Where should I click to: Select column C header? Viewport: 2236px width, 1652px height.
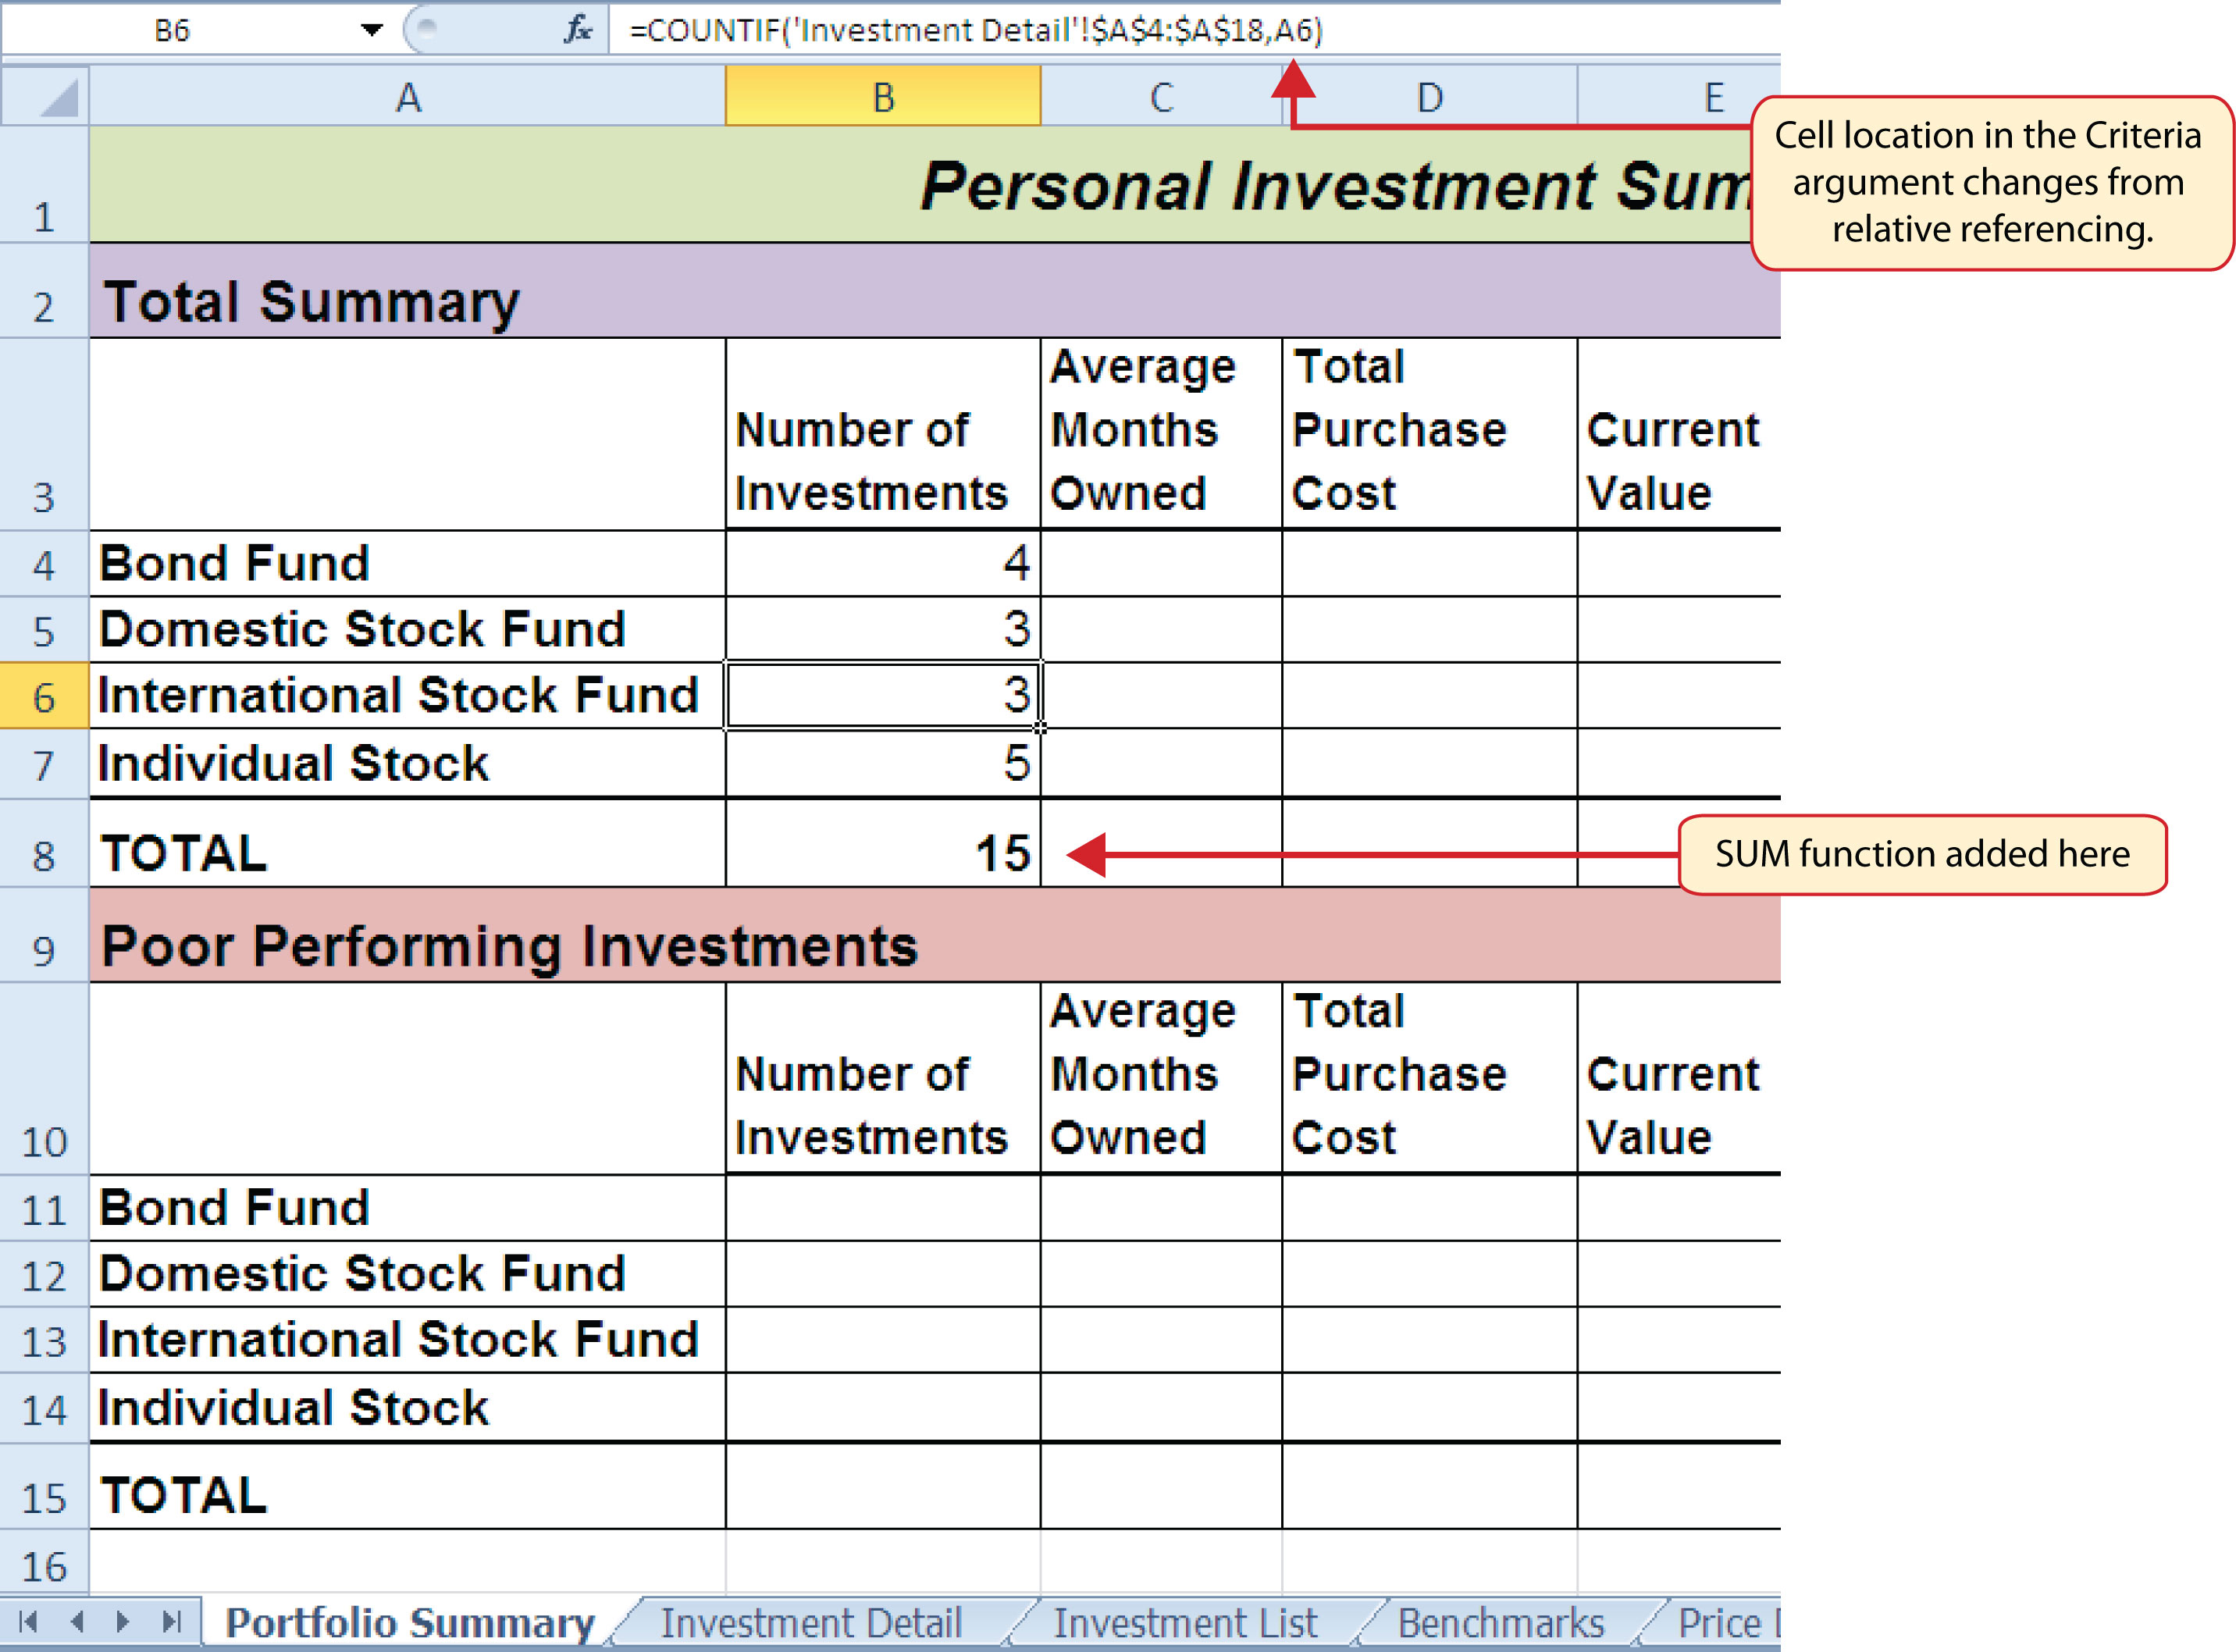point(1160,97)
